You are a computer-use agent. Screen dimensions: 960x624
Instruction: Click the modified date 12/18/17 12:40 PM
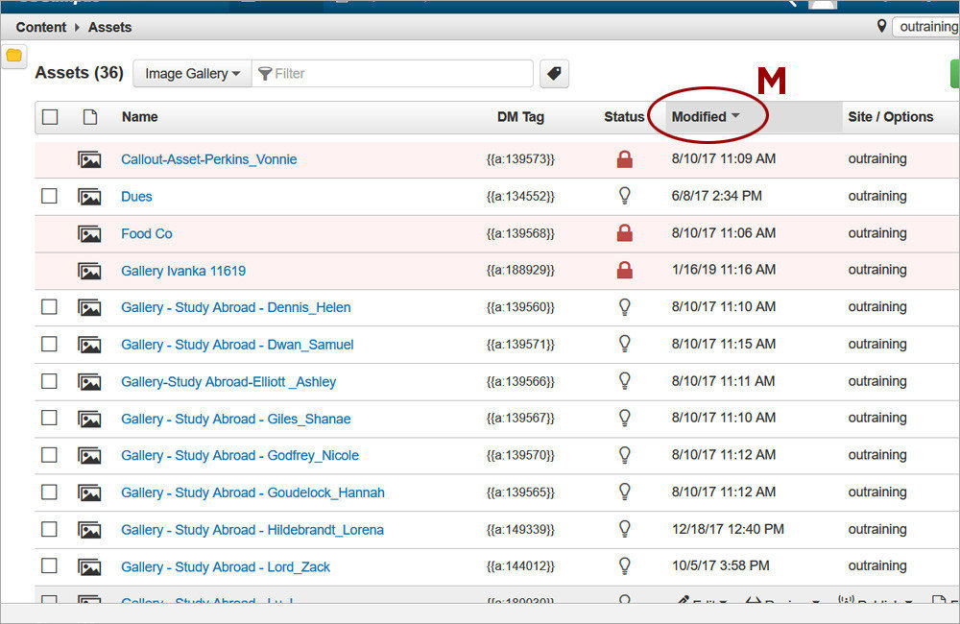[x=728, y=529]
